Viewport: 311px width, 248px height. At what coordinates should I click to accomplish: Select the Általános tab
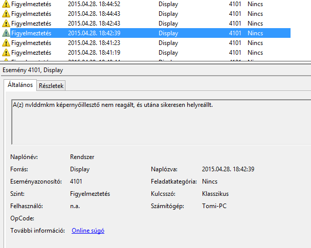click(x=20, y=85)
